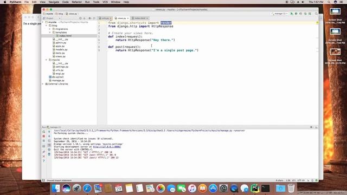Pin the Run tab

[44, 152]
